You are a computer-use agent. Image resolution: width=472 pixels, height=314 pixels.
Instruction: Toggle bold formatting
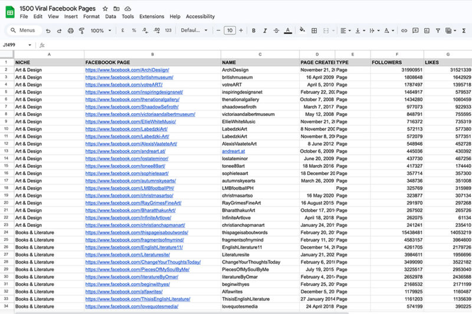254,31
